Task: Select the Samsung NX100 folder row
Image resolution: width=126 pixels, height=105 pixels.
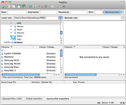Action: (x=30, y=64)
